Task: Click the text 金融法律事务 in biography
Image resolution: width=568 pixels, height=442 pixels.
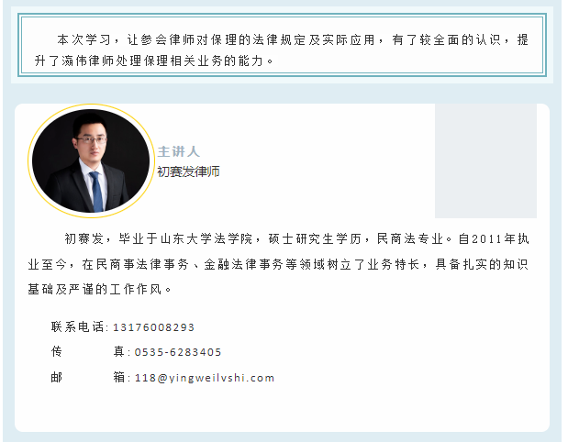Action: pos(243,265)
